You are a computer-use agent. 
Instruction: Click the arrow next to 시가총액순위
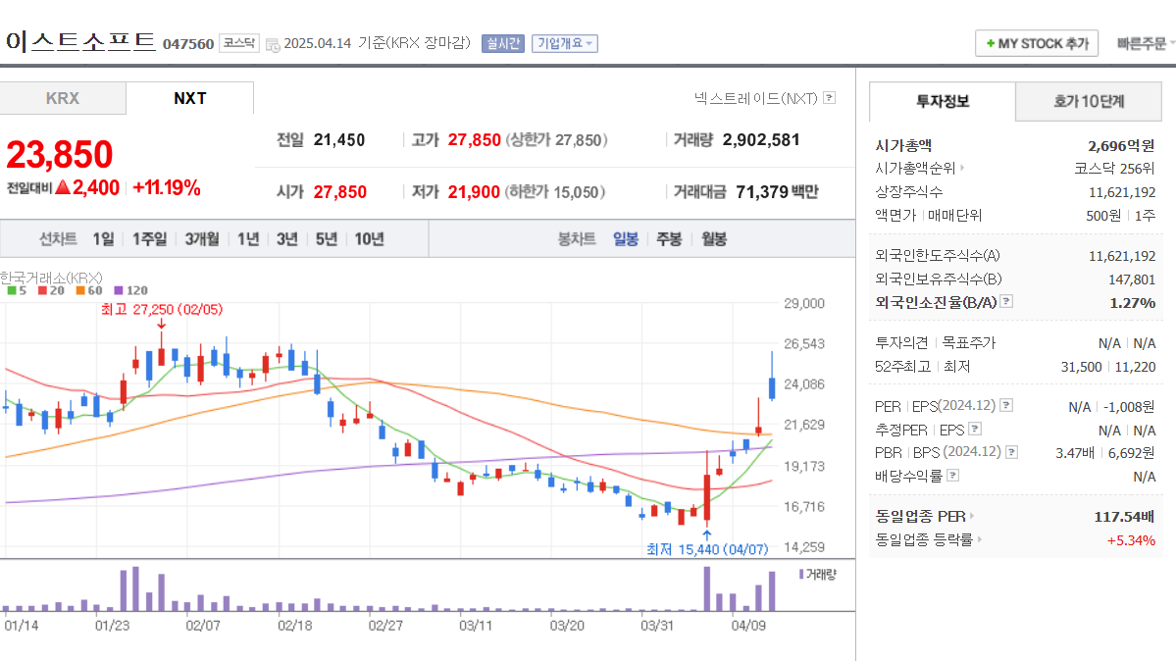(x=962, y=168)
